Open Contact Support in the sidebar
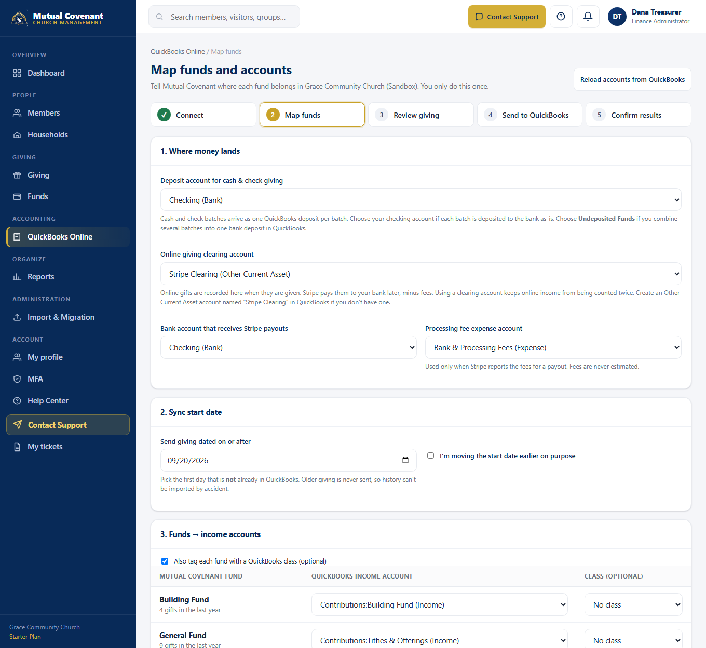Screen dimensions: 706x648 [x=68, y=425]
